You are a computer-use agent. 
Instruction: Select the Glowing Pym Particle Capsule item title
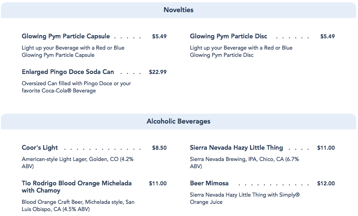point(66,37)
